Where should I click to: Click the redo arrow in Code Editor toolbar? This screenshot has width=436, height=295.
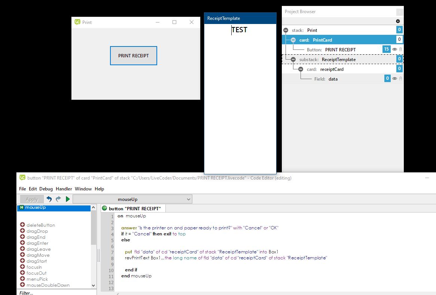tap(58, 199)
